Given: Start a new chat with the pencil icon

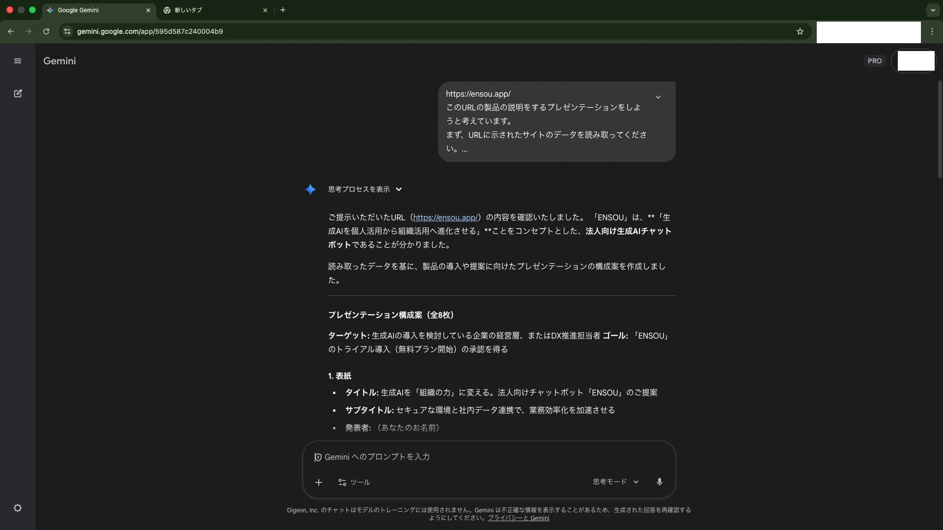Looking at the screenshot, I should pos(18,93).
